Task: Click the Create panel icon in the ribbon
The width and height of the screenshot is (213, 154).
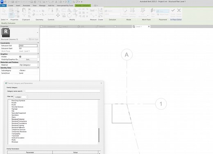Action: [x=100, y=10]
